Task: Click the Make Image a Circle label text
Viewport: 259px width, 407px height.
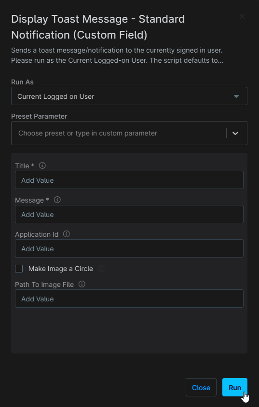Action: (61, 269)
